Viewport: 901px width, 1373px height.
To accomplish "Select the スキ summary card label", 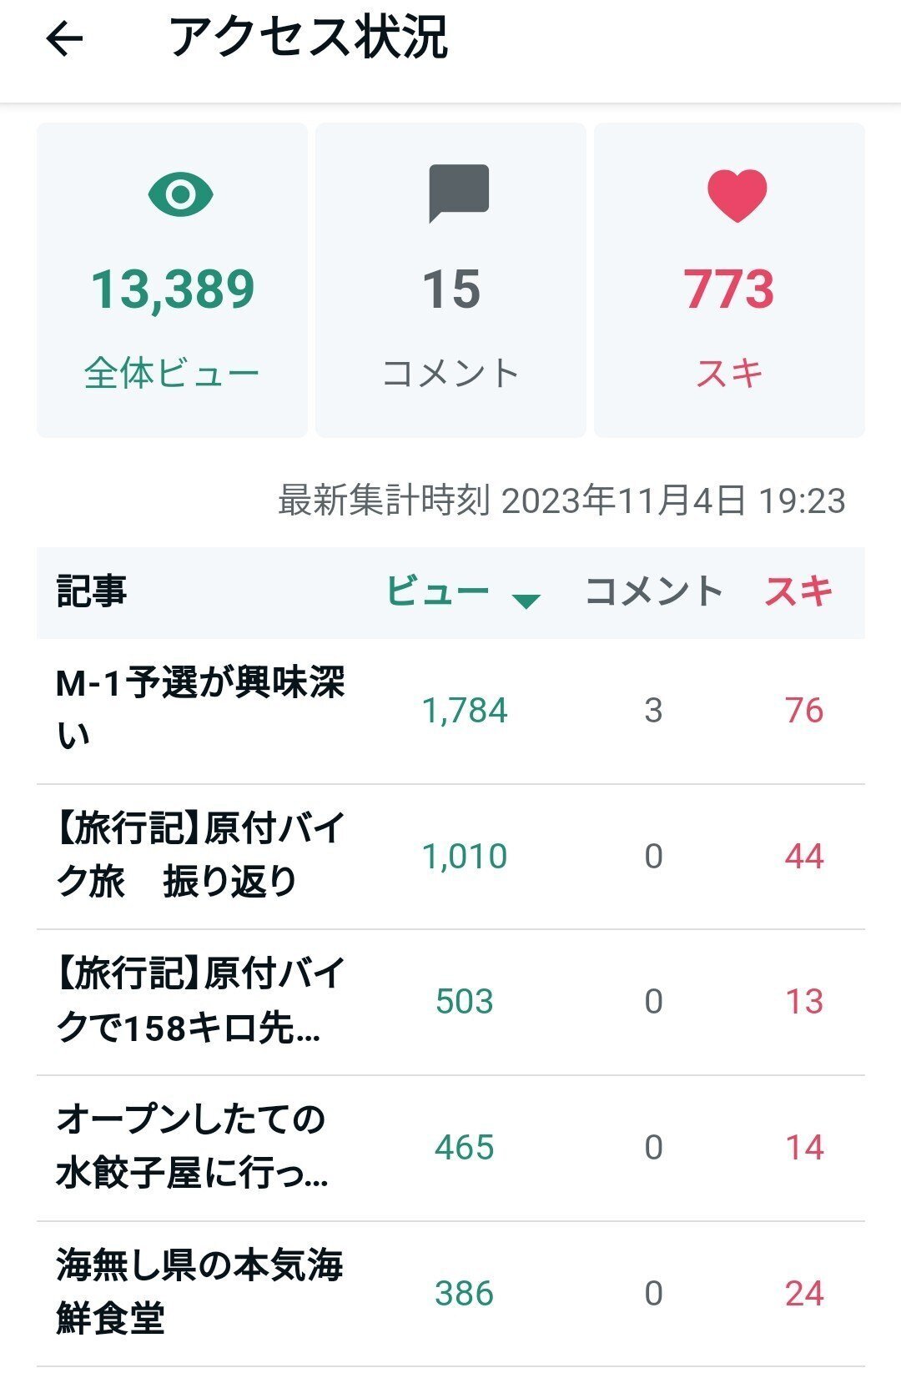I will tap(729, 372).
